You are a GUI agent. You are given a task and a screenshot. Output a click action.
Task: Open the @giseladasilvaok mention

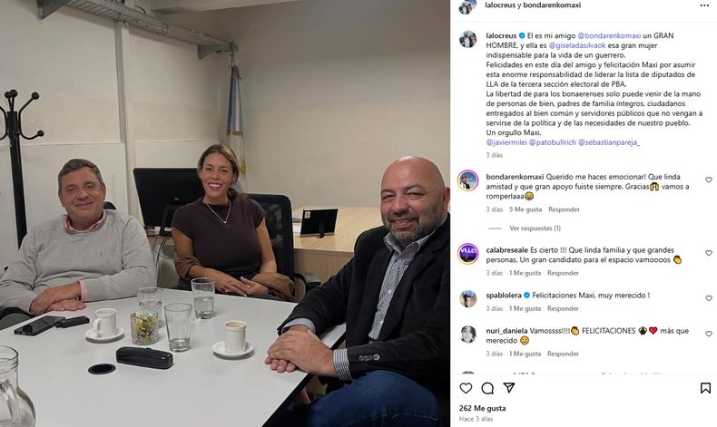[x=577, y=45]
